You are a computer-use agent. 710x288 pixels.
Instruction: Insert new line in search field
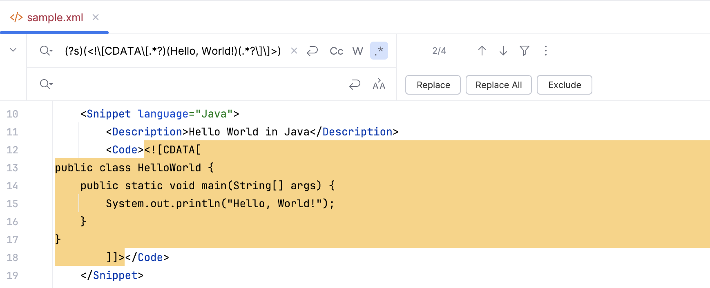pyautogui.click(x=313, y=51)
